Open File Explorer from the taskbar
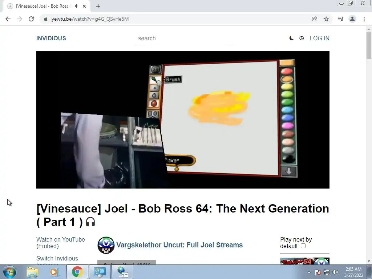The image size is (372, 279). tap(32, 272)
